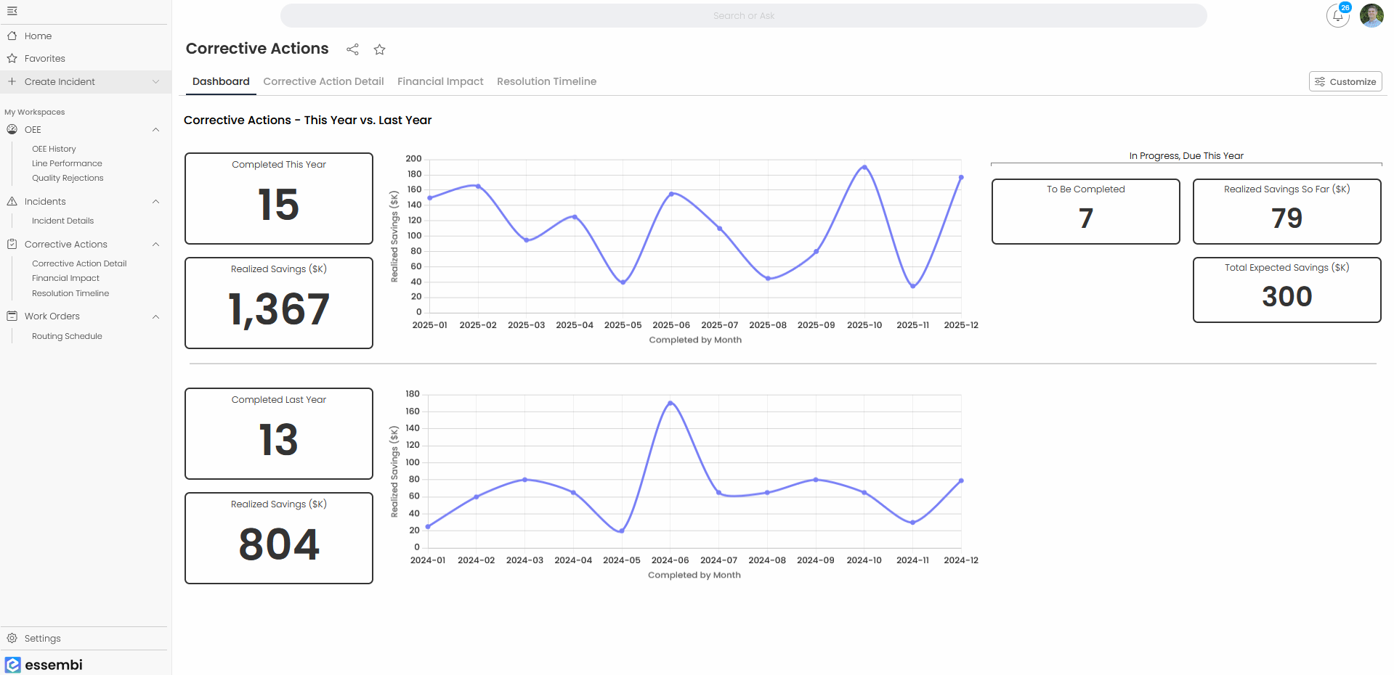Mark Corrective Actions page as favorite star
Screen dimensions: 1394x675
tap(379, 49)
